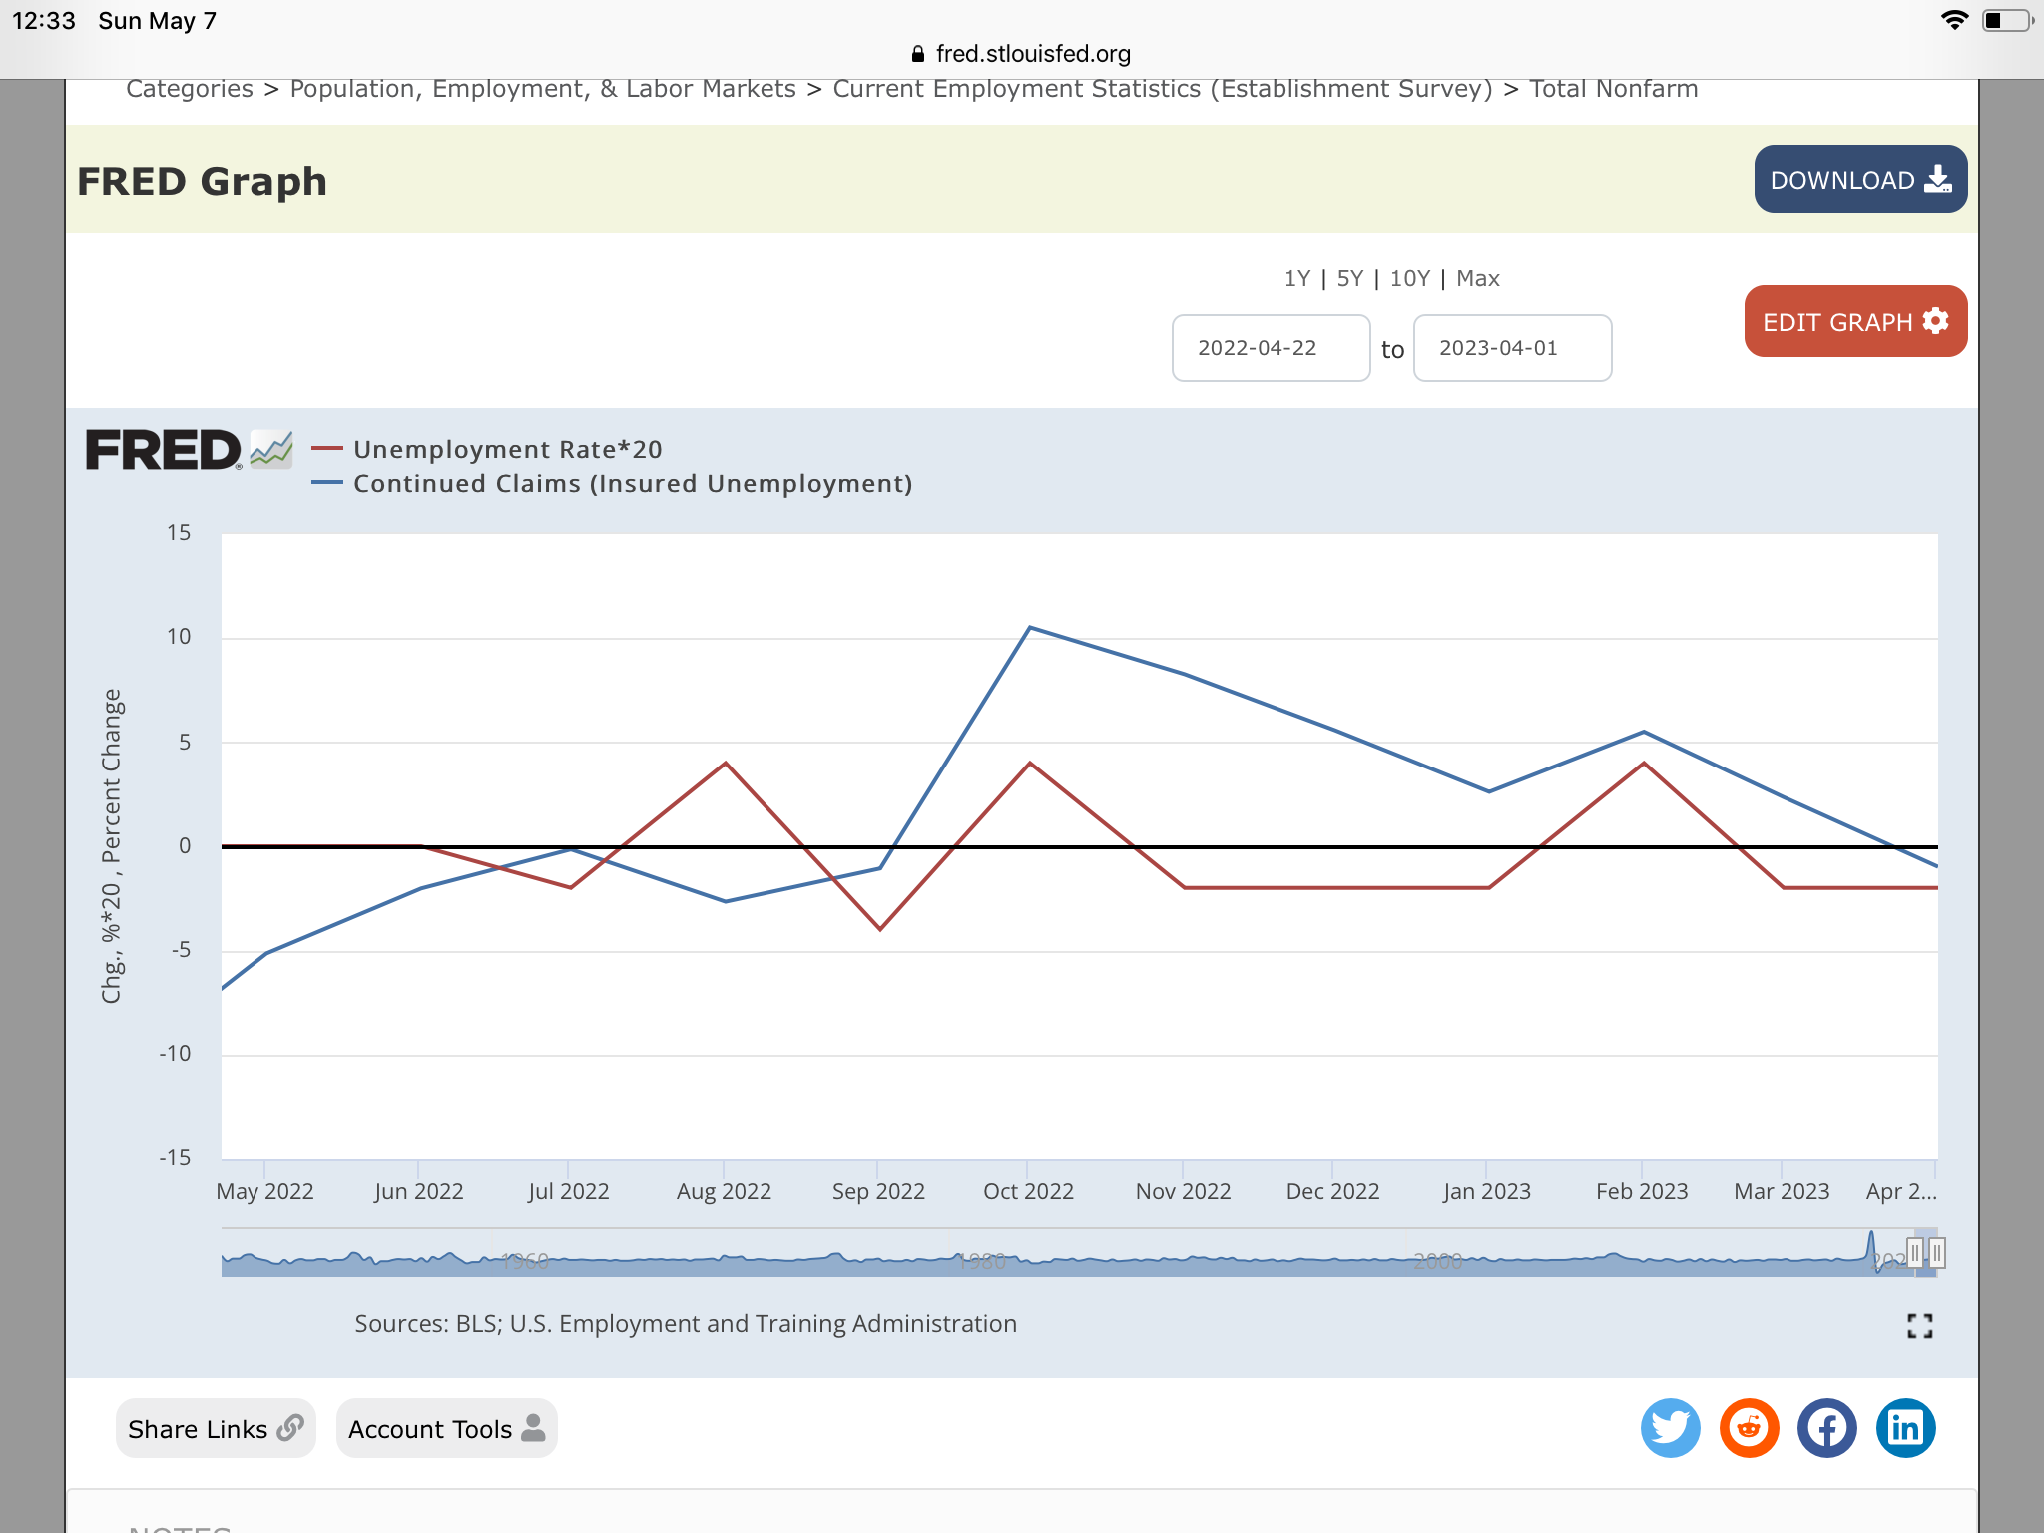Share graph on LinkedIn

(1905, 1428)
